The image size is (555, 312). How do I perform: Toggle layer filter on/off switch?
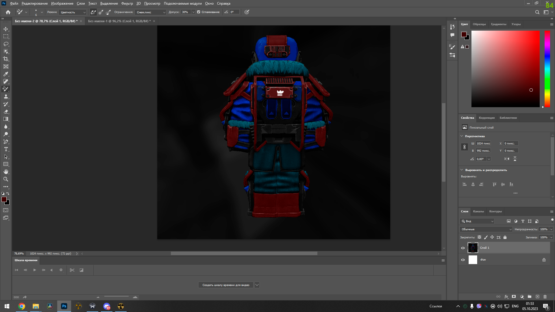tap(552, 221)
